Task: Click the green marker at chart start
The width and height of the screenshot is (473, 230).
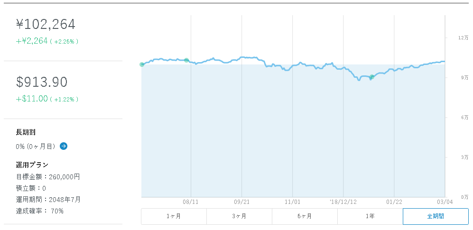Action: [x=142, y=64]
